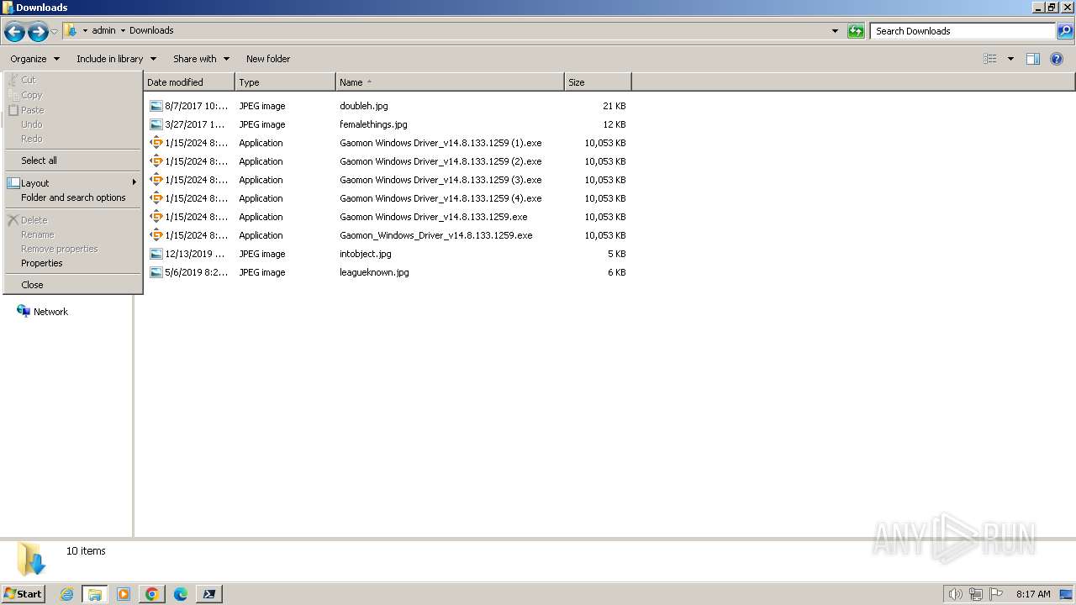Open the Start menu
Image resolution: width=1076 pixels, height=605 pixels.
pyautogui.click(x=23, y=594)
